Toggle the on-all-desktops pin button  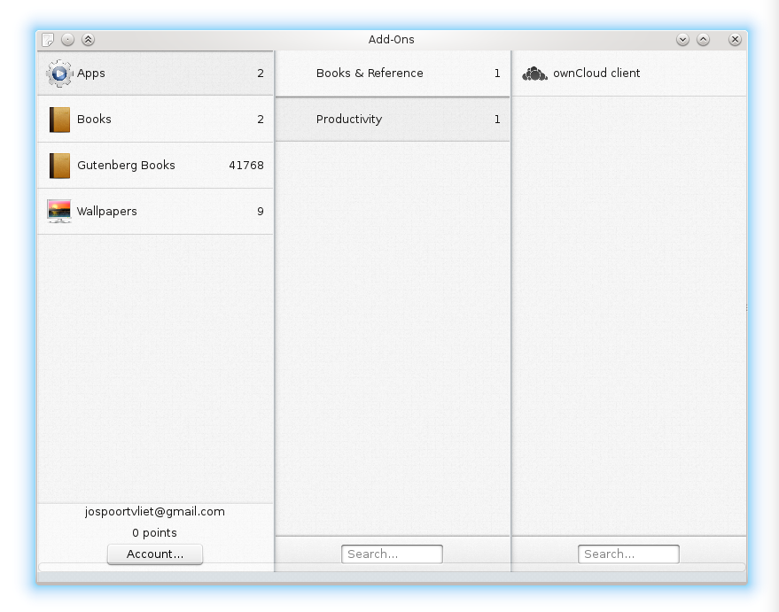coord(68,40)
